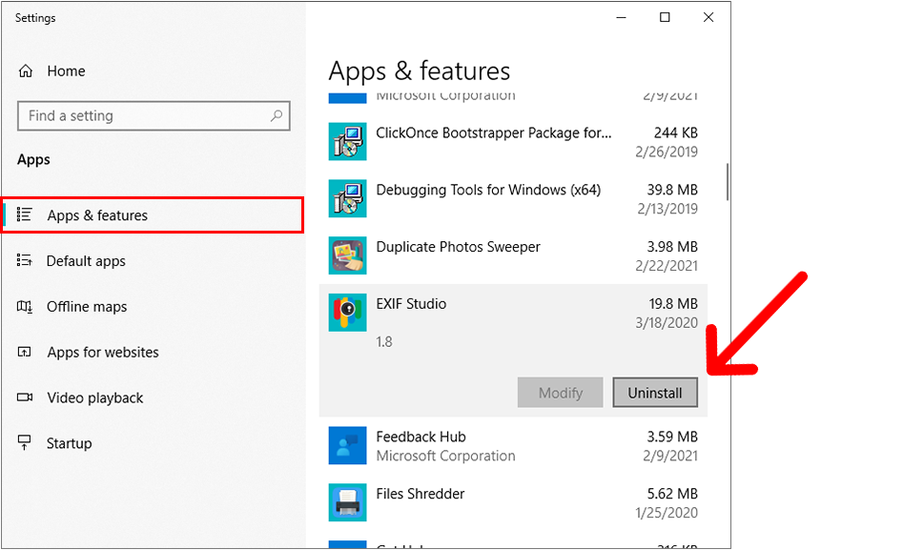Click the Duplicate Photos Sweeper icon
Screen dimensions: 924x550
347,255
